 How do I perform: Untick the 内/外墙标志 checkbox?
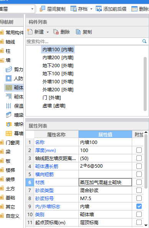pos(139,206)
